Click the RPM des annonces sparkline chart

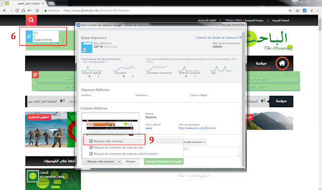(189, 69)
